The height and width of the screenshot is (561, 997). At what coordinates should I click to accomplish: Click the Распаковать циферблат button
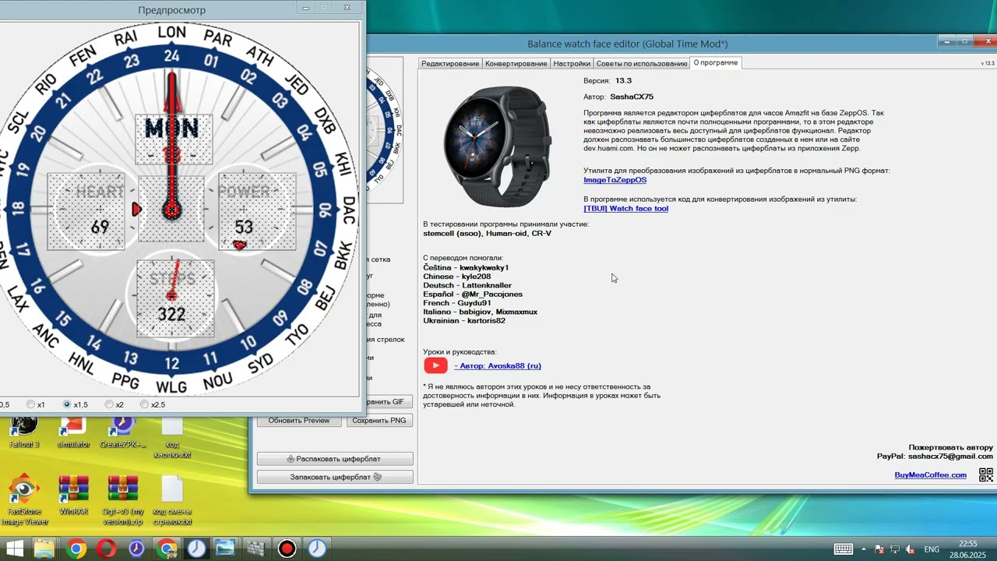click(x=335, y=459)
